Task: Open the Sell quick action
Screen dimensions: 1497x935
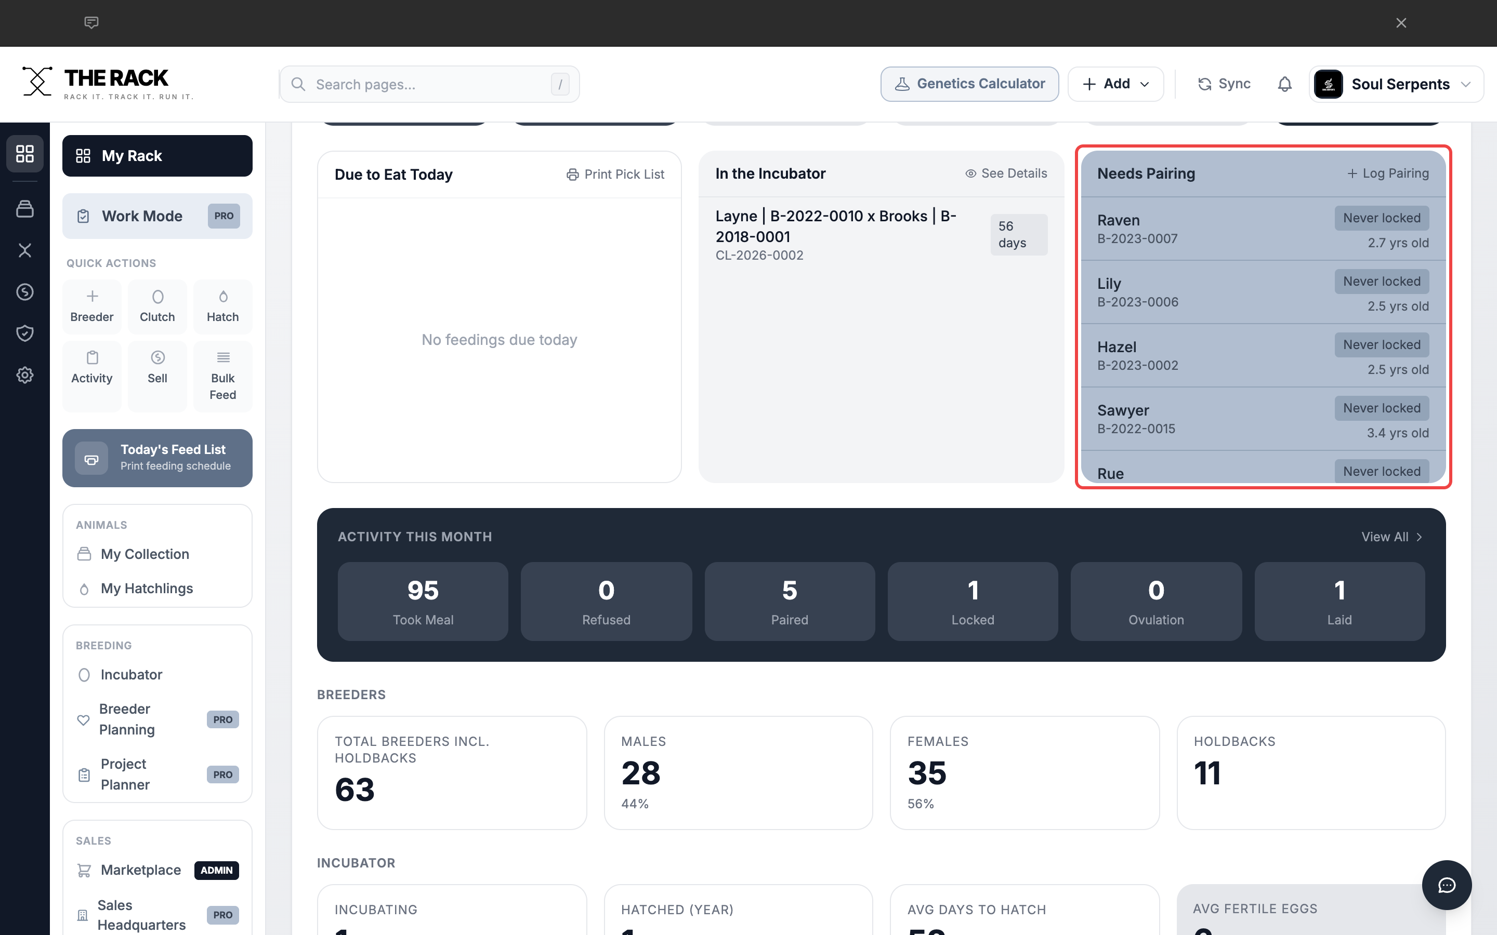Action: (x=157, y=377)
